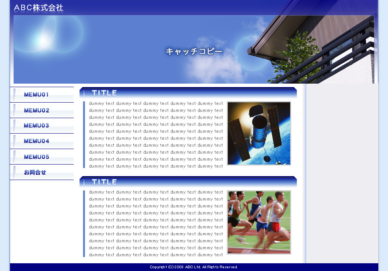Screen dimensions: 388x271
Task: Select the copyright notice in the footer
Action: click(x=194, y=267)
